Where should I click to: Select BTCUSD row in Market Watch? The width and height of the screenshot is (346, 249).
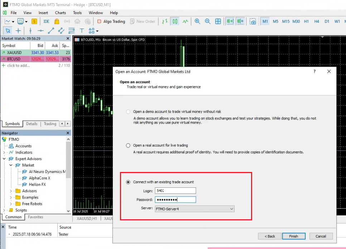36,59
